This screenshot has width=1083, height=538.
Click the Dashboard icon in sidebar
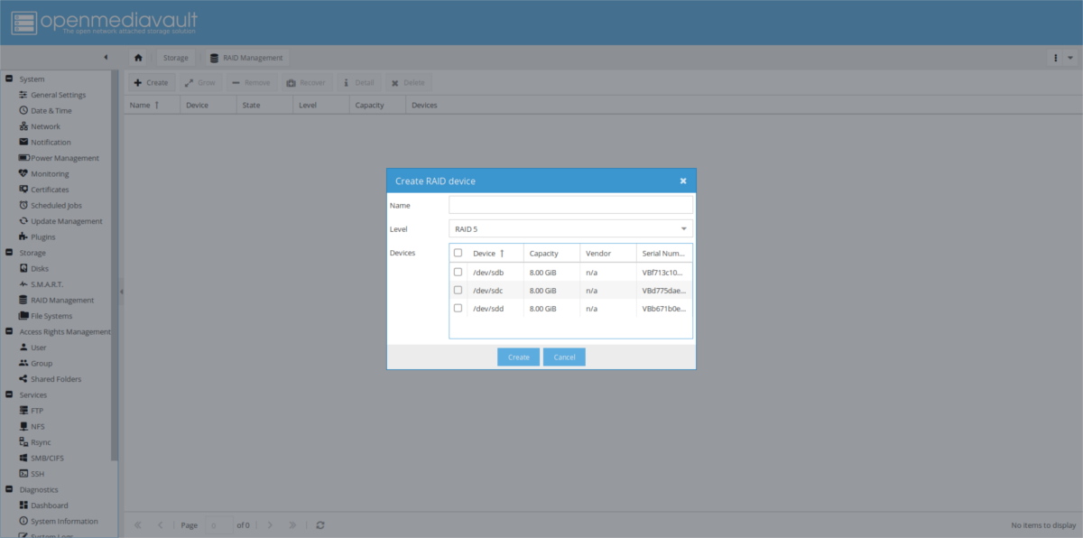click(23, 506)
